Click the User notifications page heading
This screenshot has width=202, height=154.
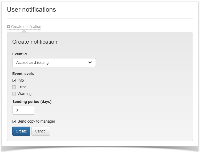click(31, 10)
